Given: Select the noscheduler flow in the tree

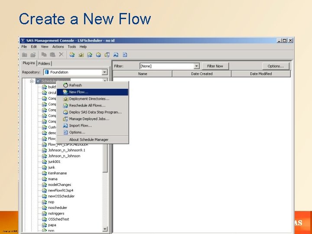Looking at the screenshot, I should pyautogui.click(x=58, y=208).
